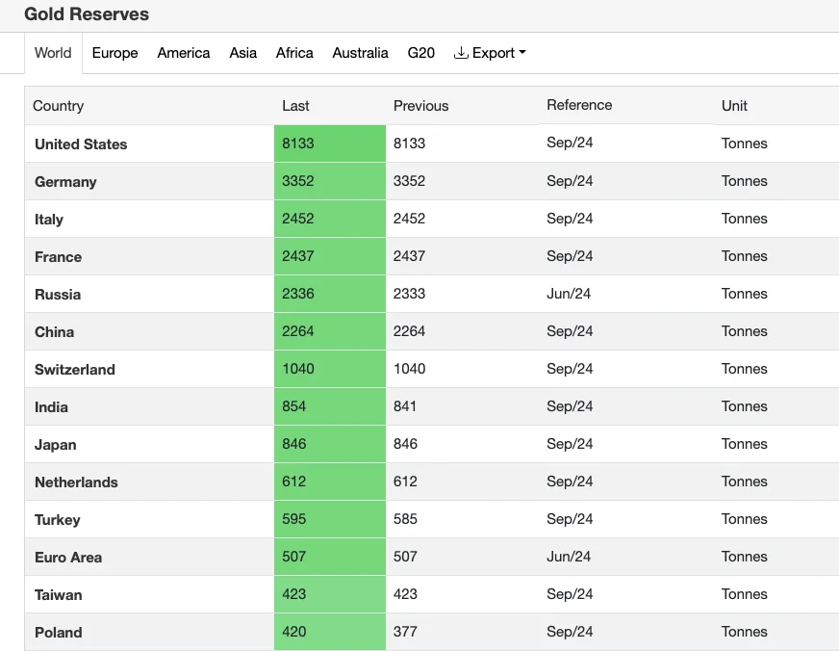Open the United States country link
The image size is (839, 651).
(81, 144)
